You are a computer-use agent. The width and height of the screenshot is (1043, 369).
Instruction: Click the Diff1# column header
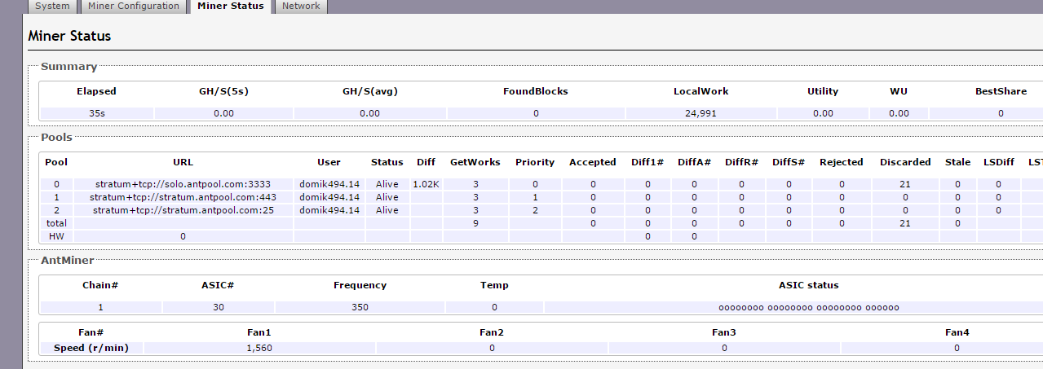pyautogui.click(x=647, y=162)
